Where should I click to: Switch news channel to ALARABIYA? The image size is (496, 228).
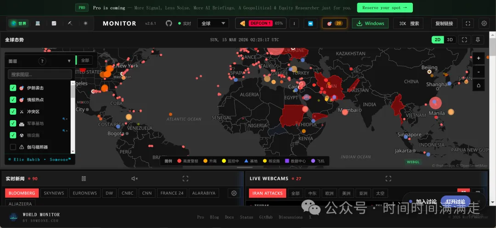click(x=204, y=193)
